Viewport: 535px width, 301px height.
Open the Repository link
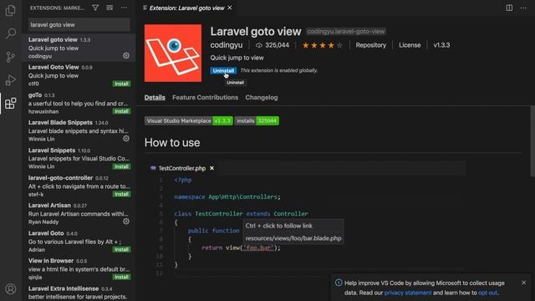371,45
